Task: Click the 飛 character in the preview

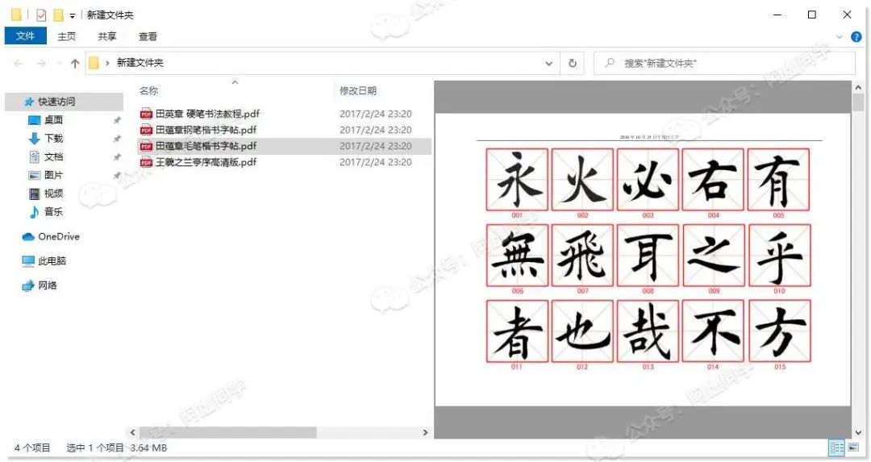Action: tap(583, 256)
